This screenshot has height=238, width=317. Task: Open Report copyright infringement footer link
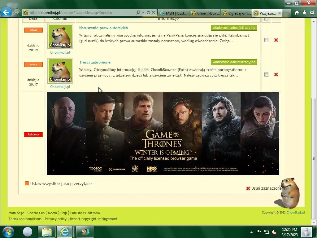(x=93, y=219)
